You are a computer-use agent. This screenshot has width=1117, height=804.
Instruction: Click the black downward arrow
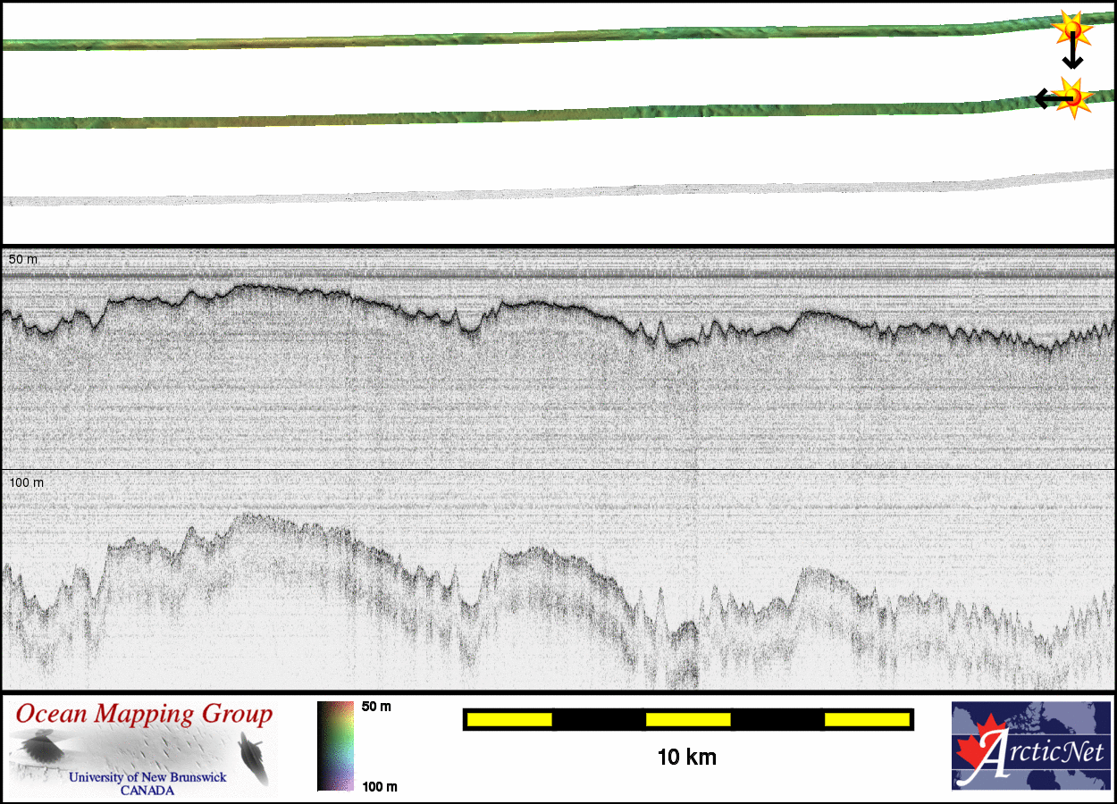[1072, 54]
